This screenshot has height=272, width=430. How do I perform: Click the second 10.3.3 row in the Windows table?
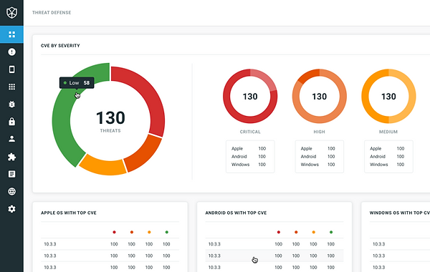tap(400, 256)
